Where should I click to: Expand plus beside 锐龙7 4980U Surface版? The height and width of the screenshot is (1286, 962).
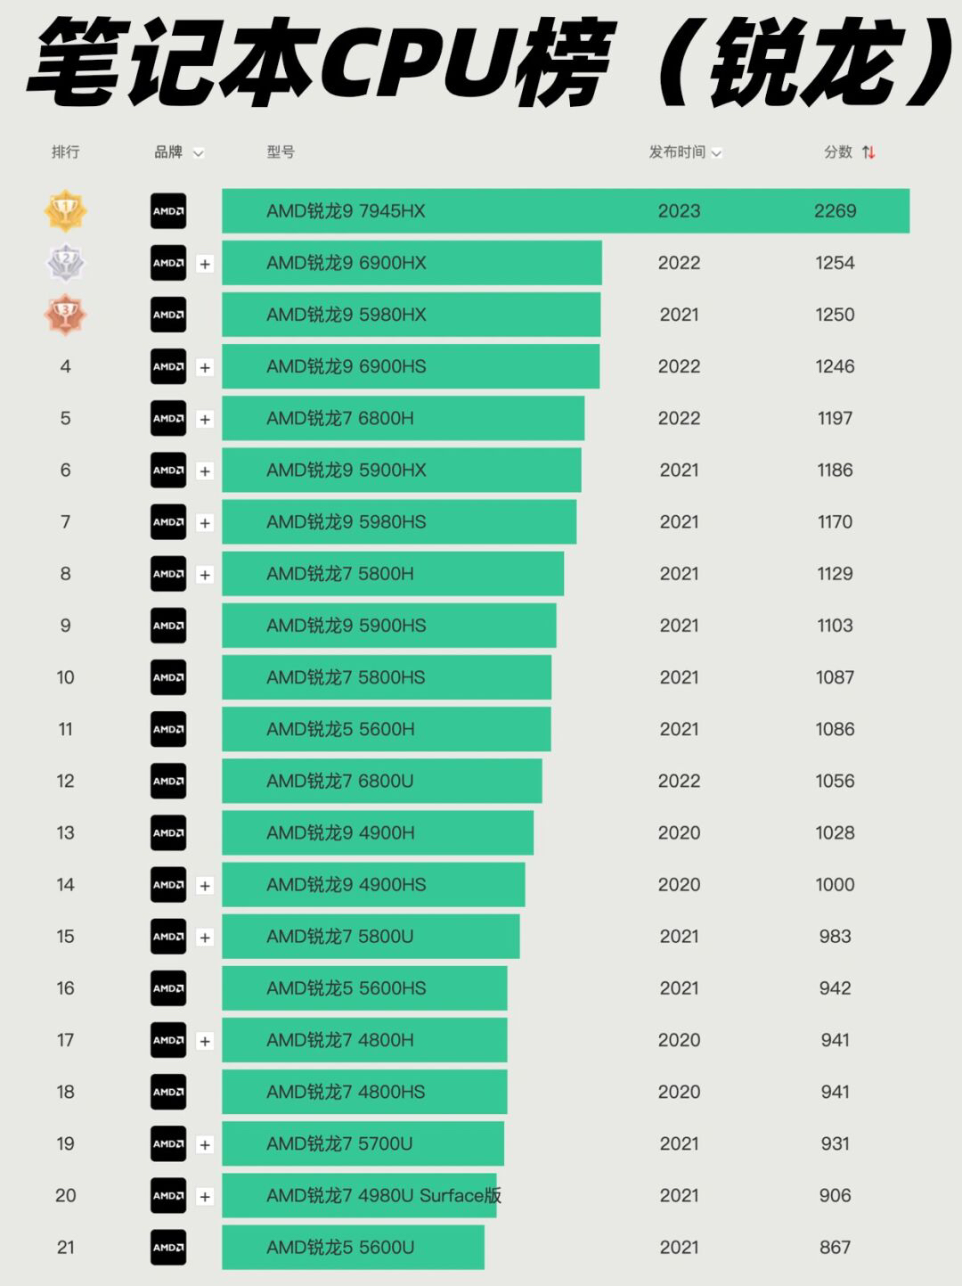pyautogui.click(x=205, y=1196)
